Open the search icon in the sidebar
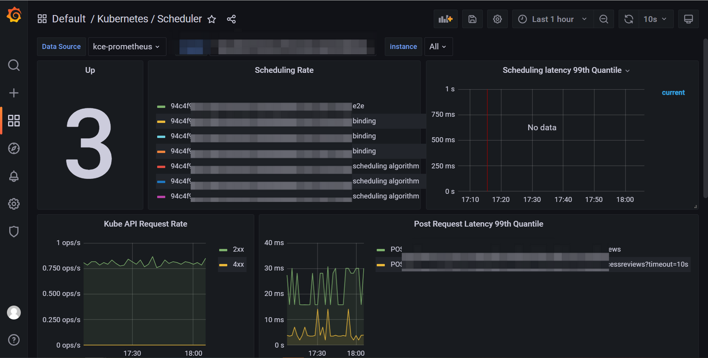This screenshot has width=708, height=358. [14, 65]
